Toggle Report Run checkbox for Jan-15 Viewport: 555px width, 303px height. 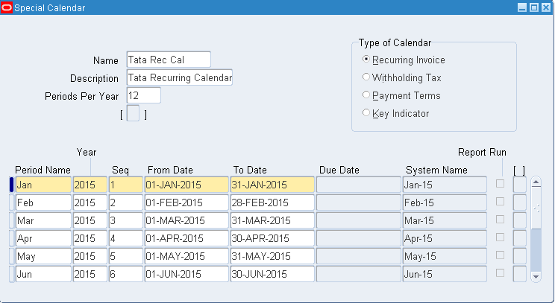click(501, 184)
